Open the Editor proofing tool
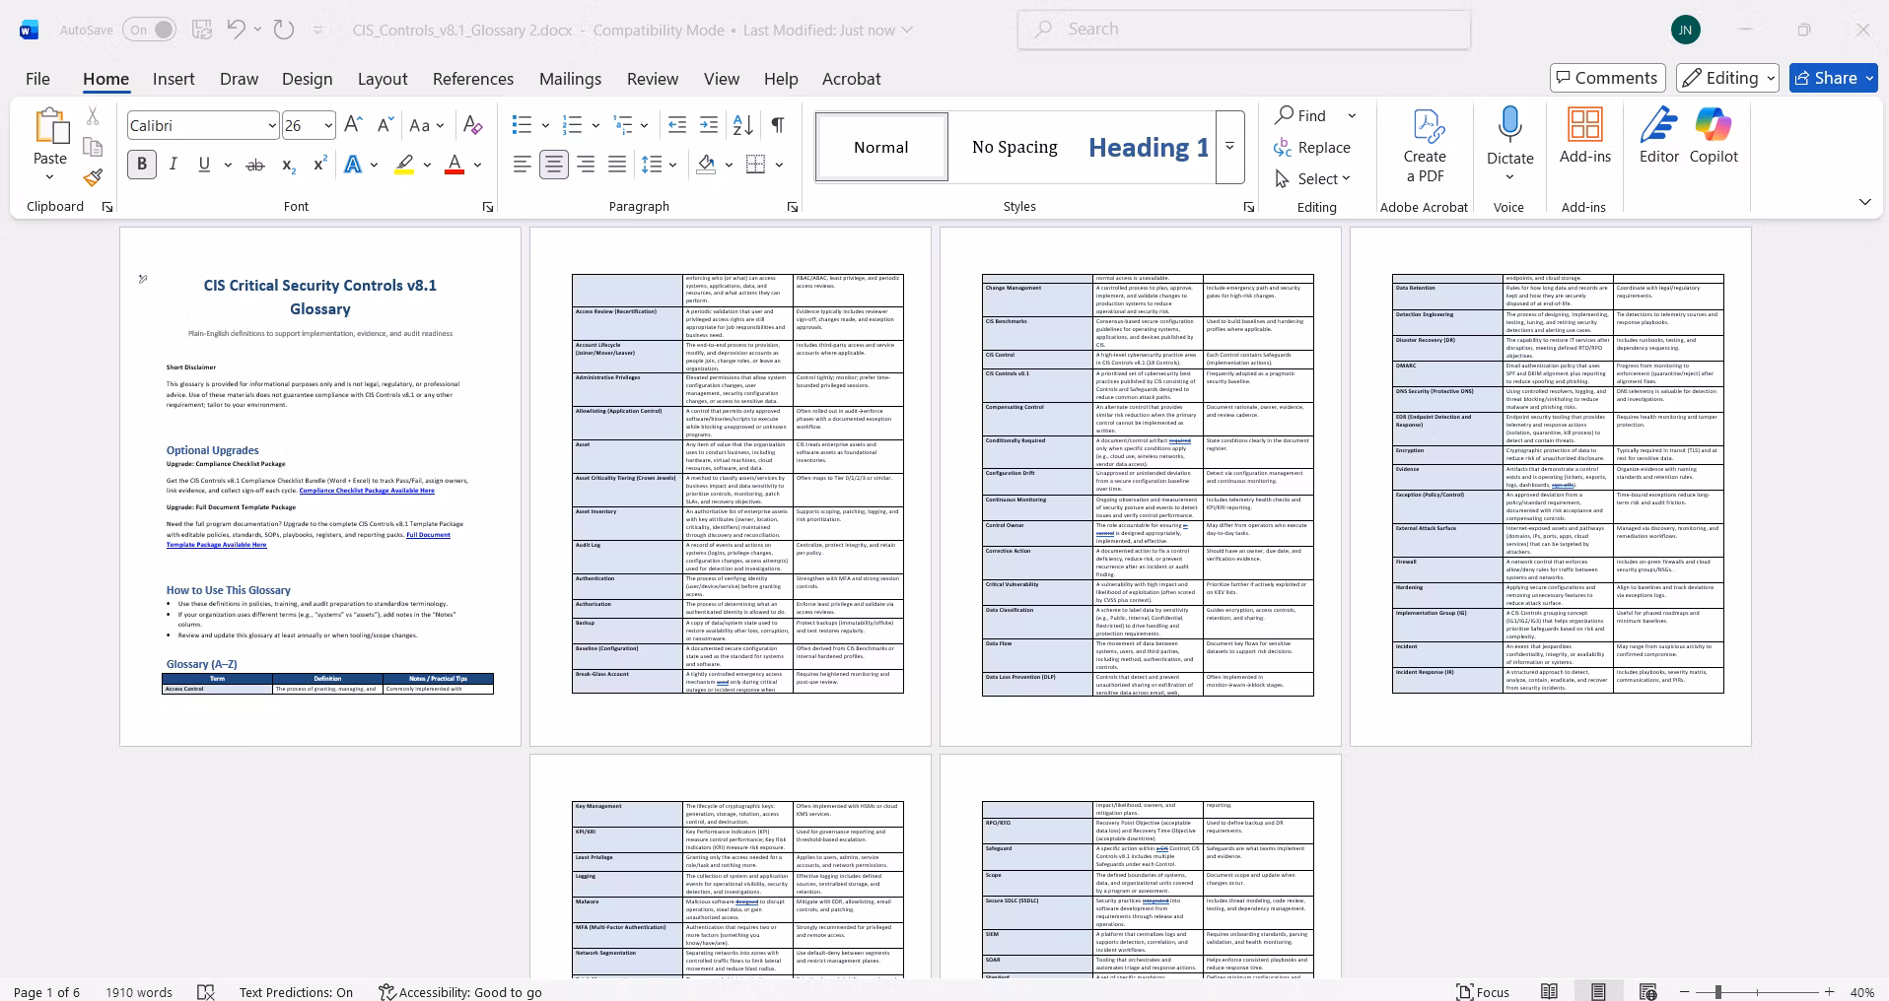 pyautogui.click(x=1659, y=136)
